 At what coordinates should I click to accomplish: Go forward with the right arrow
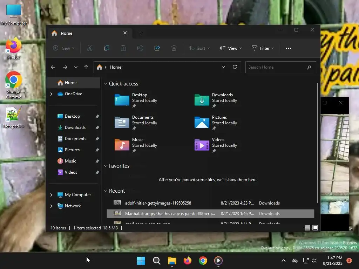(x=65, y=67)
